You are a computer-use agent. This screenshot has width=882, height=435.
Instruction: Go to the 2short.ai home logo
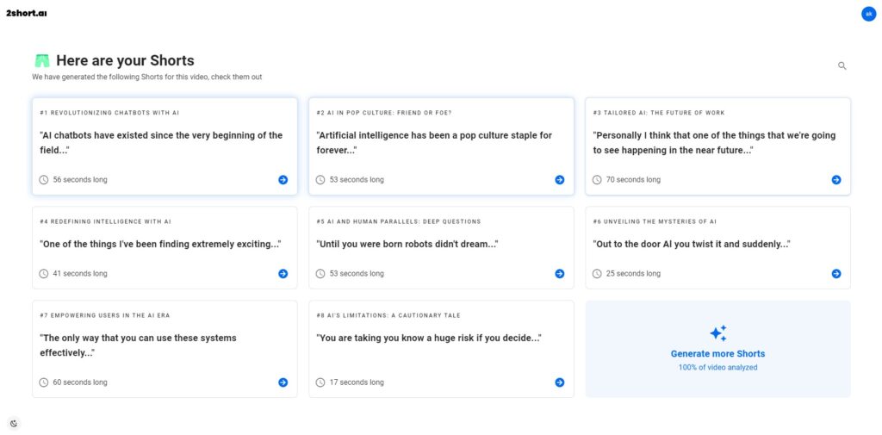point(27,14)
